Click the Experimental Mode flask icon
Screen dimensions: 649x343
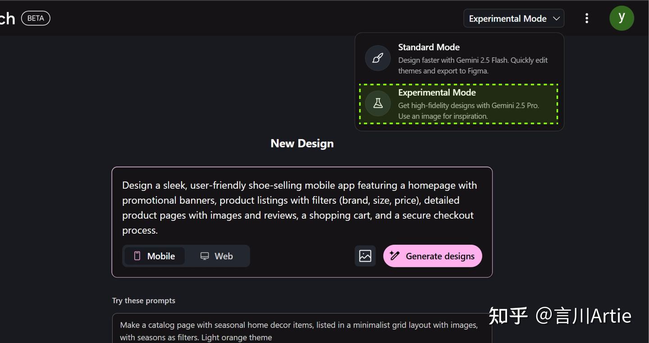tap(378, 103)
